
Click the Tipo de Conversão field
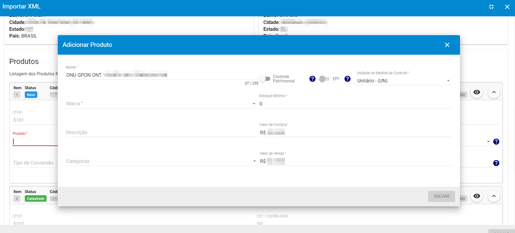(35, 163)
